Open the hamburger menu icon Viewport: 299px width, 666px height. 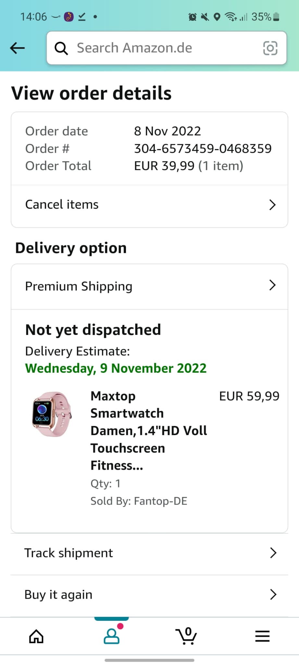[262, 636]
